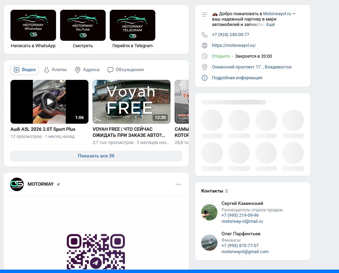Click the MOTORWAY post avatar logo
This screenshot has height=273, width=339.
coord(17,184)
